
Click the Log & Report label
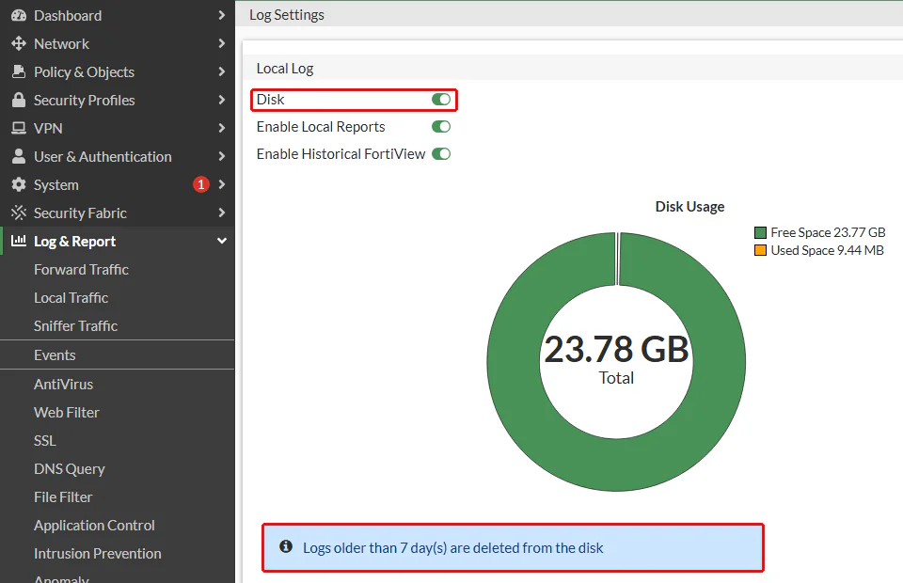[x=75, y=242]
